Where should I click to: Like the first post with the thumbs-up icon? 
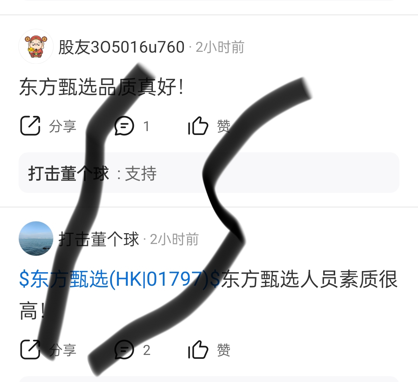[198, 126]
